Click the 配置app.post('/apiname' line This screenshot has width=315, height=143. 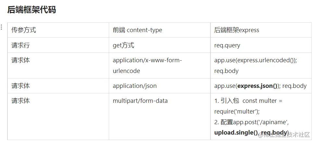point(251,122)
